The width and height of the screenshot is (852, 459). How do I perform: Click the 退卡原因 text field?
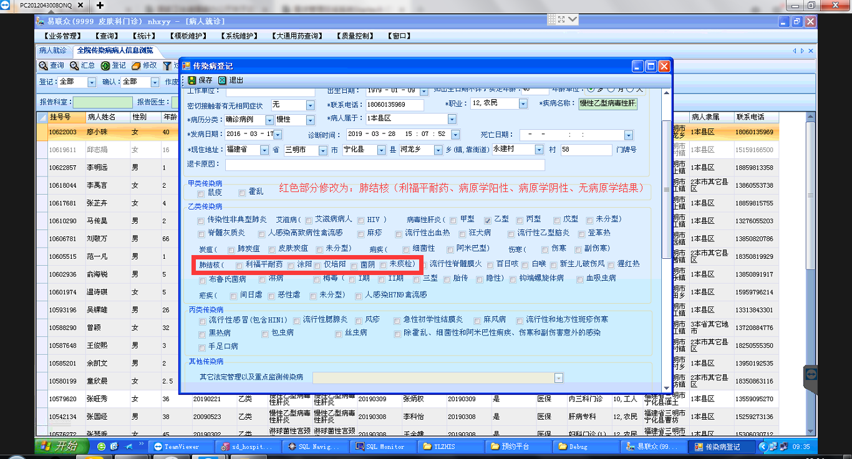coord(385,165)
